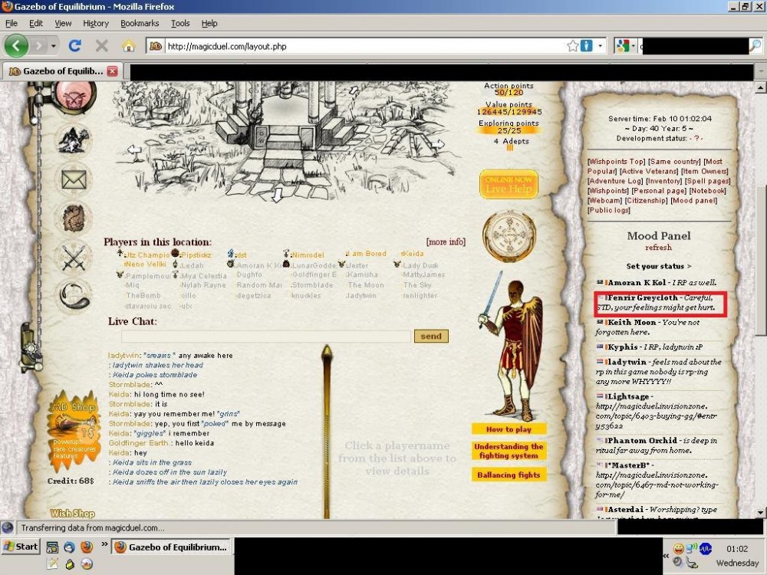This screenshot has height=575, width=767.
Task: Open the creatures icon below the envelope
Action: click(x=74, y=218)
